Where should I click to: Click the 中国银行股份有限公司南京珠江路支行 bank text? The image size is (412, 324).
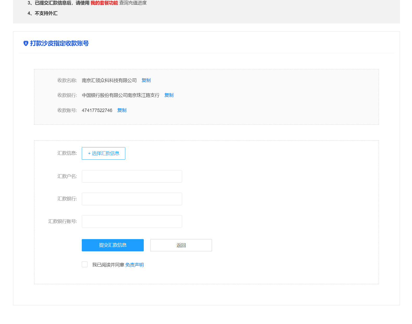[x=121, y=95]
